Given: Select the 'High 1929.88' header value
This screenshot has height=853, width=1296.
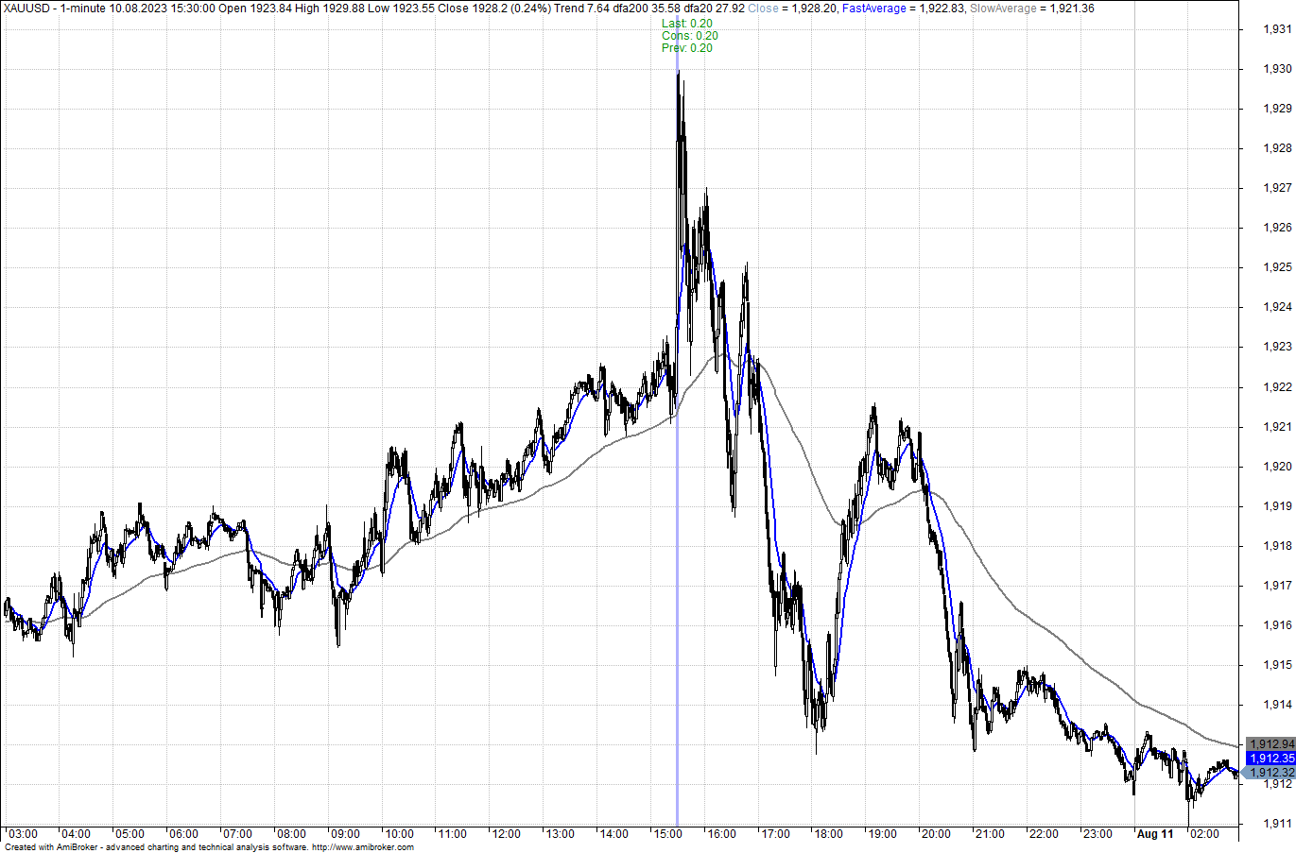Looking at the screenshot, I should pos(330,9).
